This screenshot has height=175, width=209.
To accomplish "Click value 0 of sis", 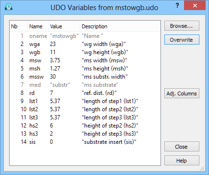I will point(51,142).
